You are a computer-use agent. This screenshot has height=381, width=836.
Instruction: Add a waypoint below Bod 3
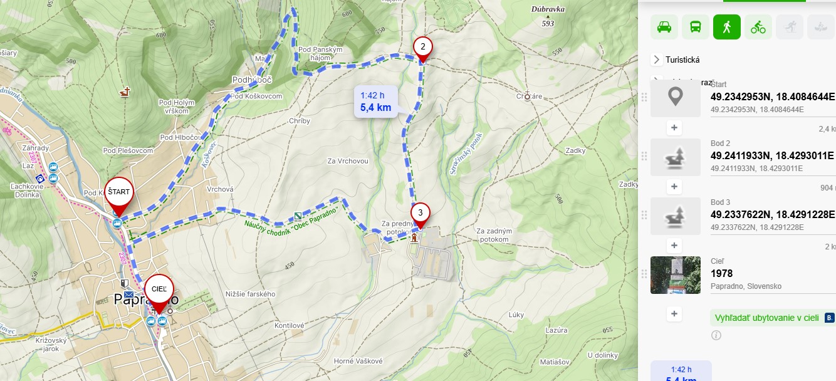point(674,246)
